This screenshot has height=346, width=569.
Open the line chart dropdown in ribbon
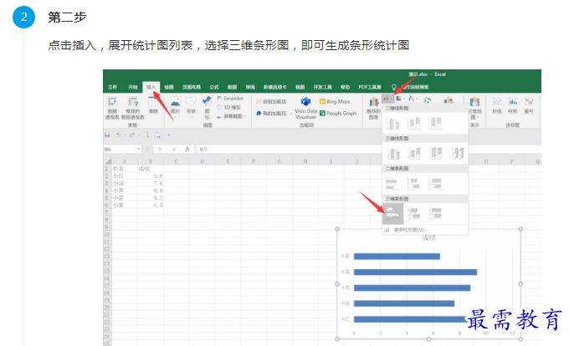413,99
